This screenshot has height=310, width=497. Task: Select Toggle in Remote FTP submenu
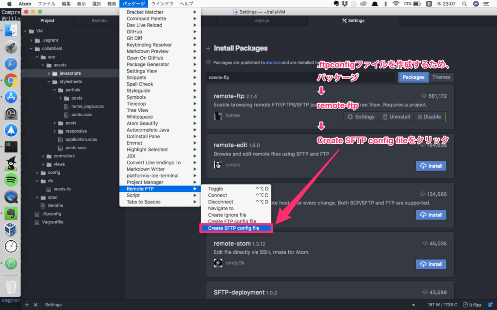pyautogui.click(x=215, y=189)
